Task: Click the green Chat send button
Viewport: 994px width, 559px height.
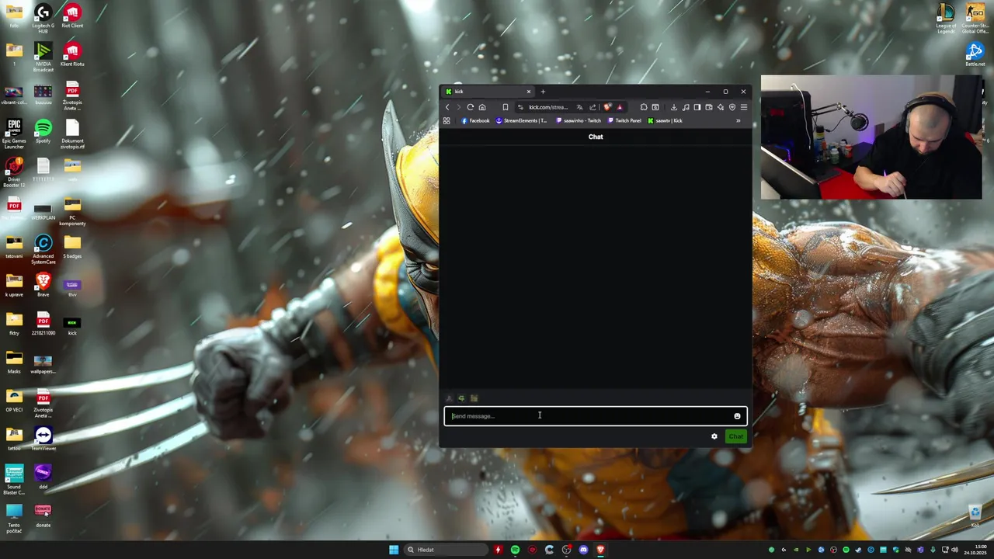Action: 735,436
